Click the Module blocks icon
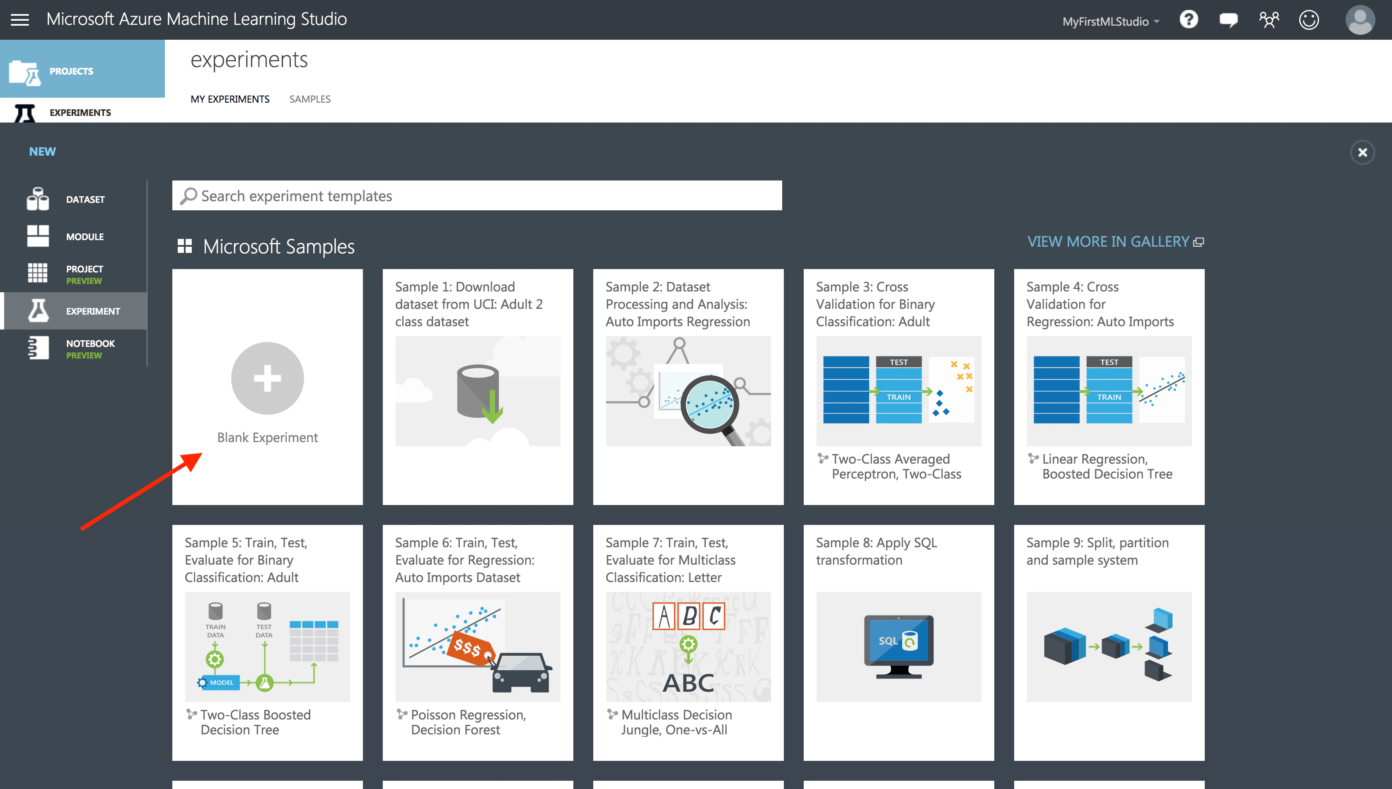Screen dimensions: 1392x789 point(38,236)
